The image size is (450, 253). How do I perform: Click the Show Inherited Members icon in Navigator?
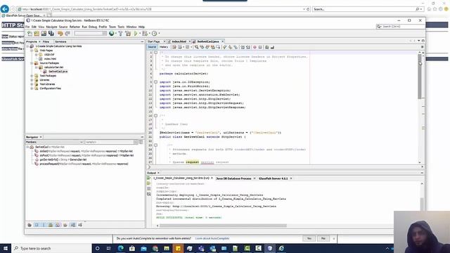click(x=30, y=225)
